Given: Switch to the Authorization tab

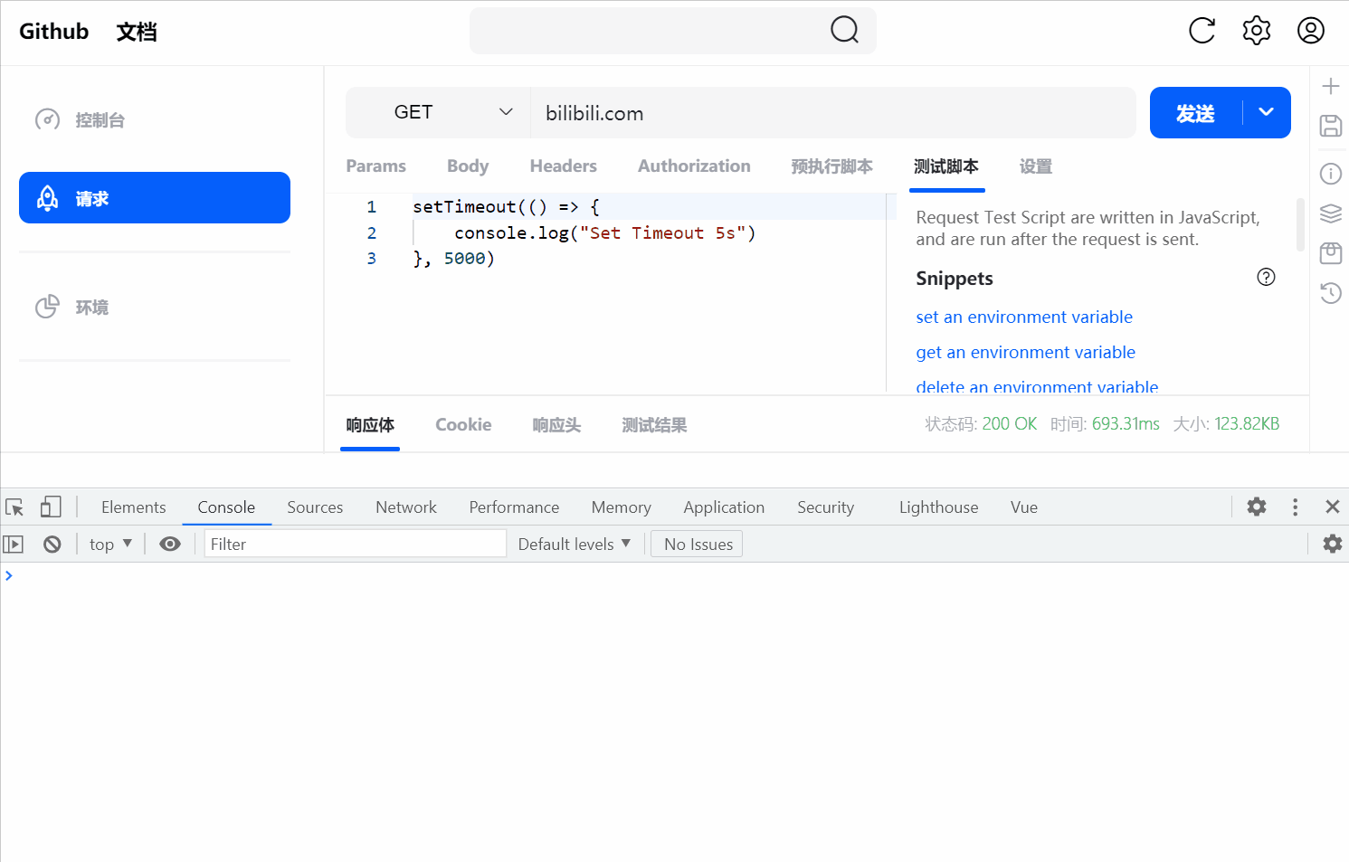Looking at the screenshot, I should (x=694, y=166).
